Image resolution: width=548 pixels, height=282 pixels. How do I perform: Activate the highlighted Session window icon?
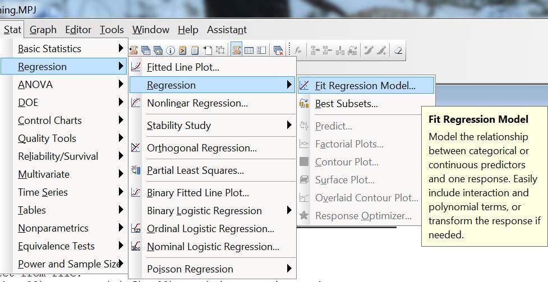(236, 50)
